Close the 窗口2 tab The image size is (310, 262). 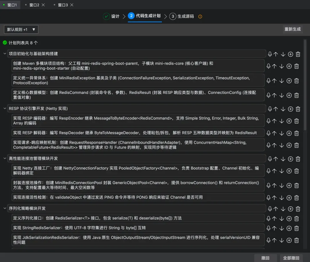pos(43,5)
